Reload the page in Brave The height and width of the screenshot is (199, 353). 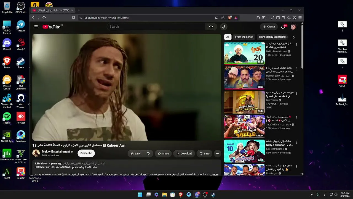(44, 18)
